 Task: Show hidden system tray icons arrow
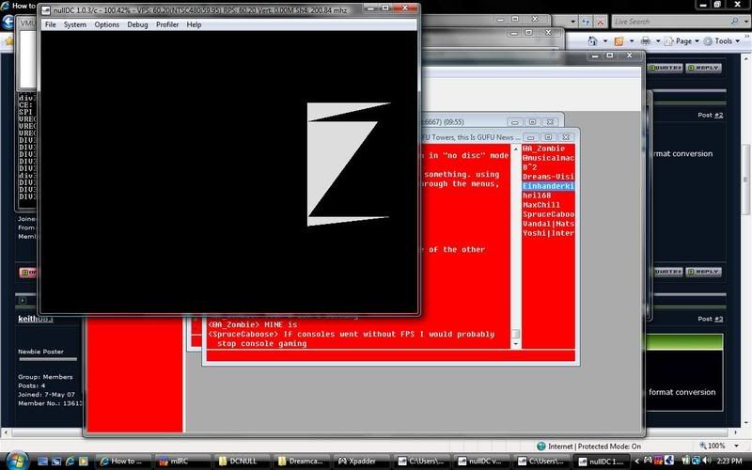coord(637,461)
